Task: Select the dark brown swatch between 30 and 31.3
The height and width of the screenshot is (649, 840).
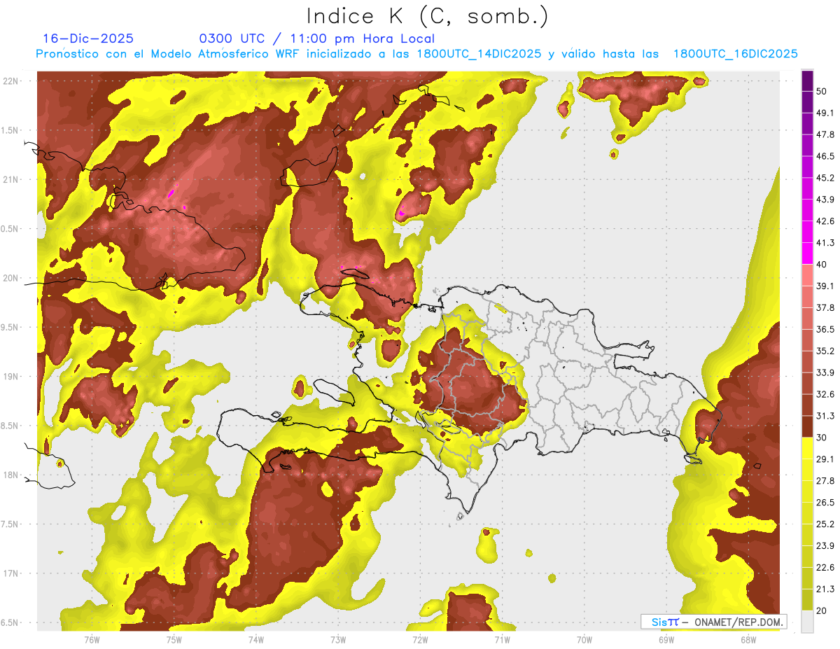Action: coord(807,426)
